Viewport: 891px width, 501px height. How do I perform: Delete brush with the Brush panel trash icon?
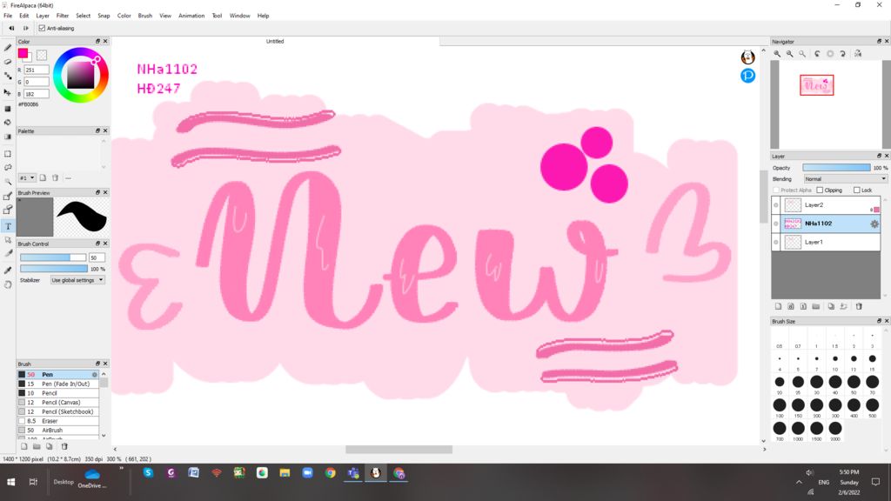tap(64, 446)
